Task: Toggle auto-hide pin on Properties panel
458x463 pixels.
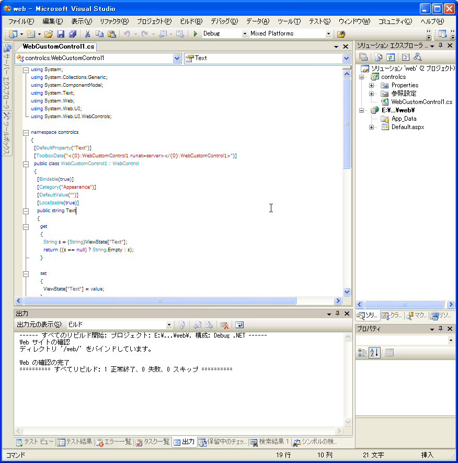Action: (440, 329)
